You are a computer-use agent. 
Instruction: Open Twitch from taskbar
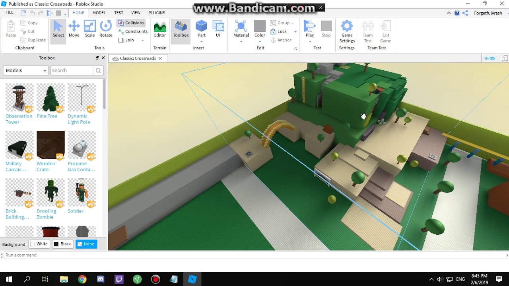coord(119,279)
